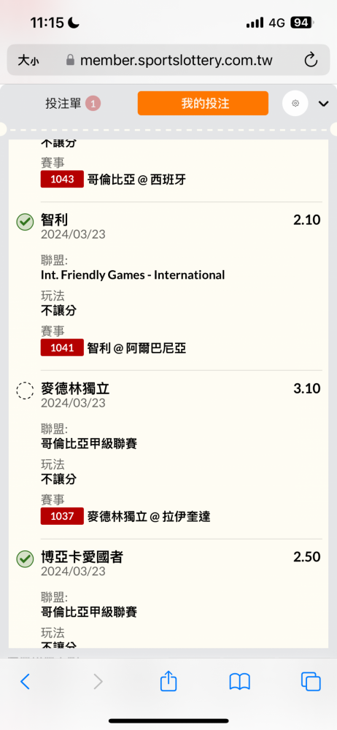The width and height of the screenshot is (337, 730).
Task: Tap the settings gear icon
Action: coord(295,104)
